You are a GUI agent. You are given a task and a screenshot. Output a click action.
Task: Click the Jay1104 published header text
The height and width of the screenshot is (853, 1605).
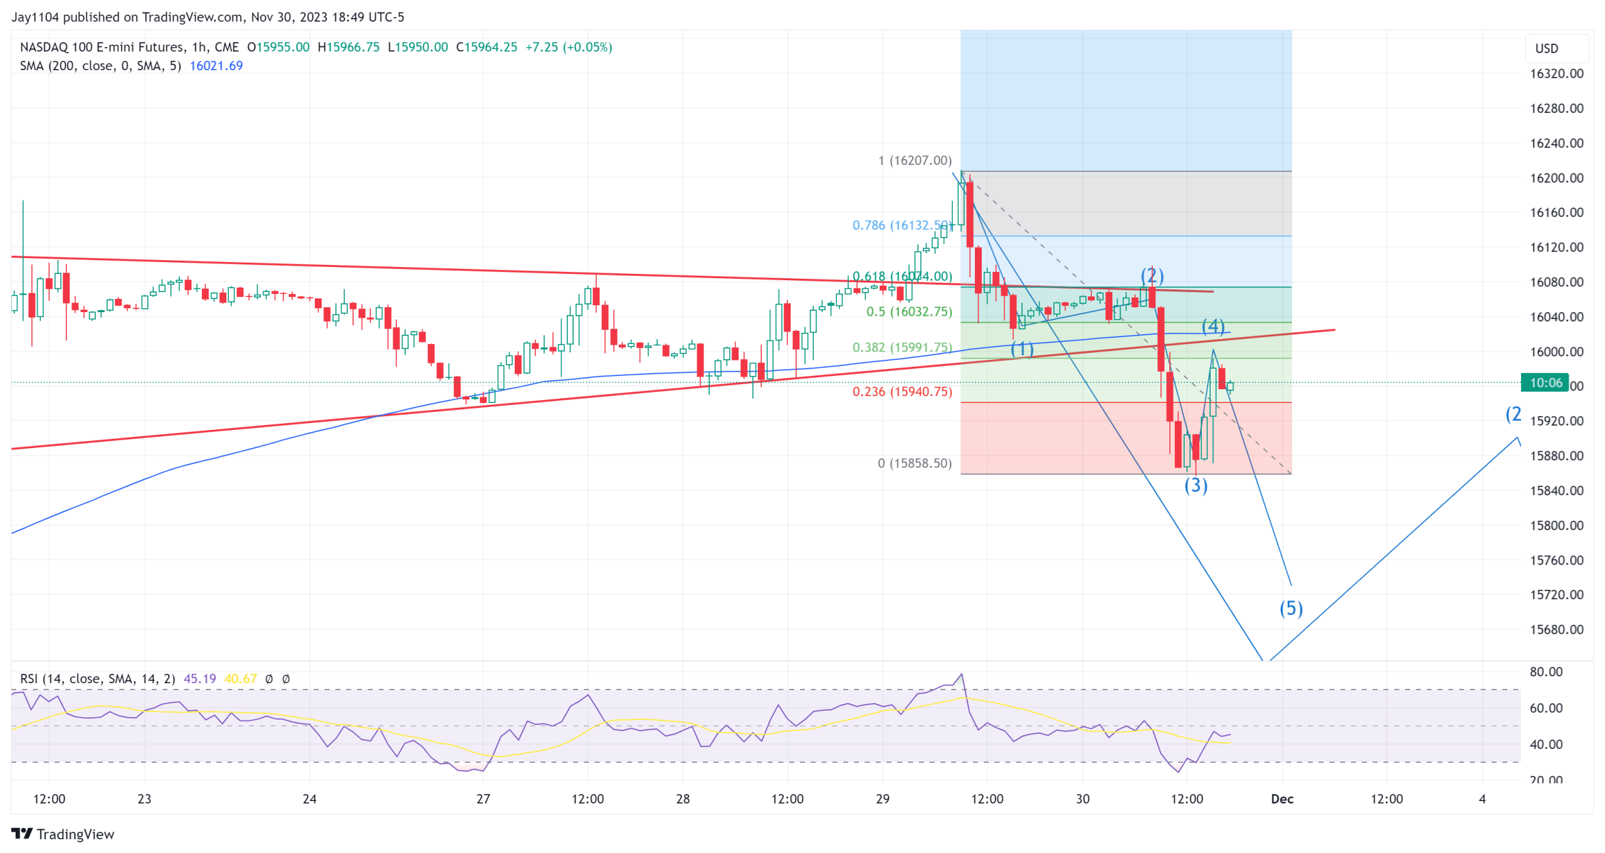coord(208,17)
